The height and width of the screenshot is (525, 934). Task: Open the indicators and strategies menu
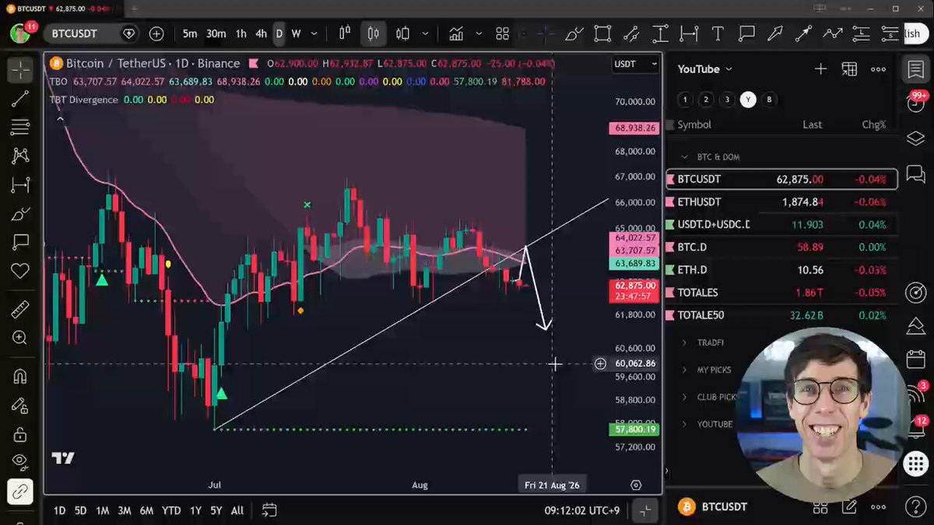[x=456, y=33]
